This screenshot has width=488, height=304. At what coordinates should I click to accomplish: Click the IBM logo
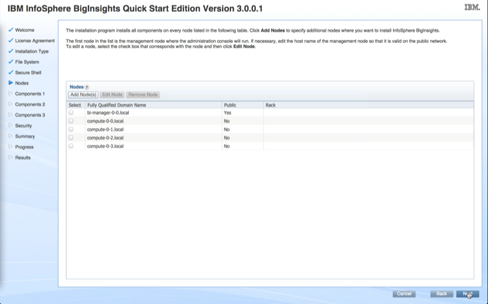pyautogui.click(x=472, y=7)
